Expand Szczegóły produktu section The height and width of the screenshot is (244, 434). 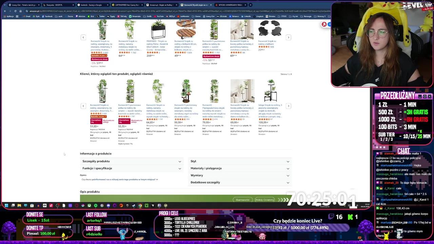click(132, 161)
